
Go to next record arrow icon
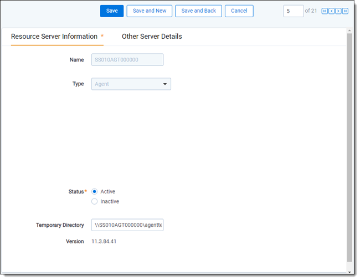(338, 11)
